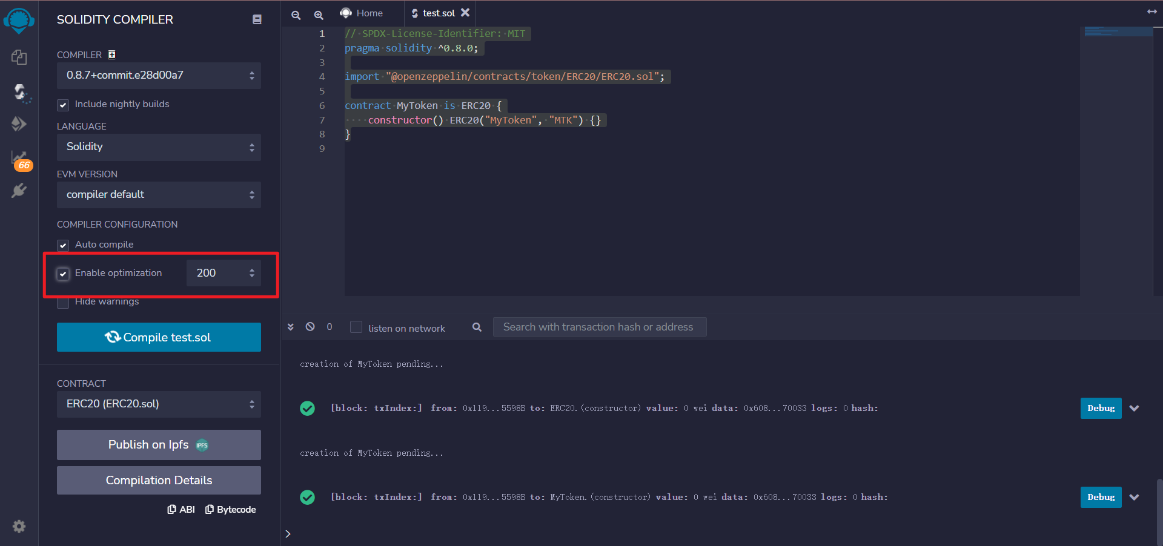
Task: Zoom out the editor font
Action: [x=296, y=15]
